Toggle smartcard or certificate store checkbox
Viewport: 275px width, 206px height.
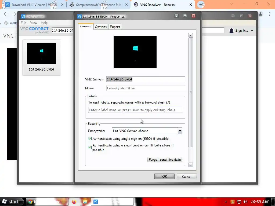(x=90, y=147)
